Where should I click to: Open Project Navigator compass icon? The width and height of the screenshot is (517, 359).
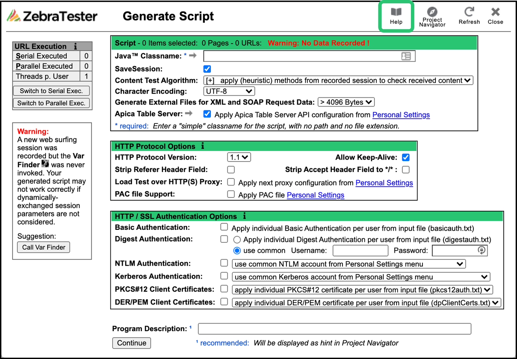coord(432,12)
